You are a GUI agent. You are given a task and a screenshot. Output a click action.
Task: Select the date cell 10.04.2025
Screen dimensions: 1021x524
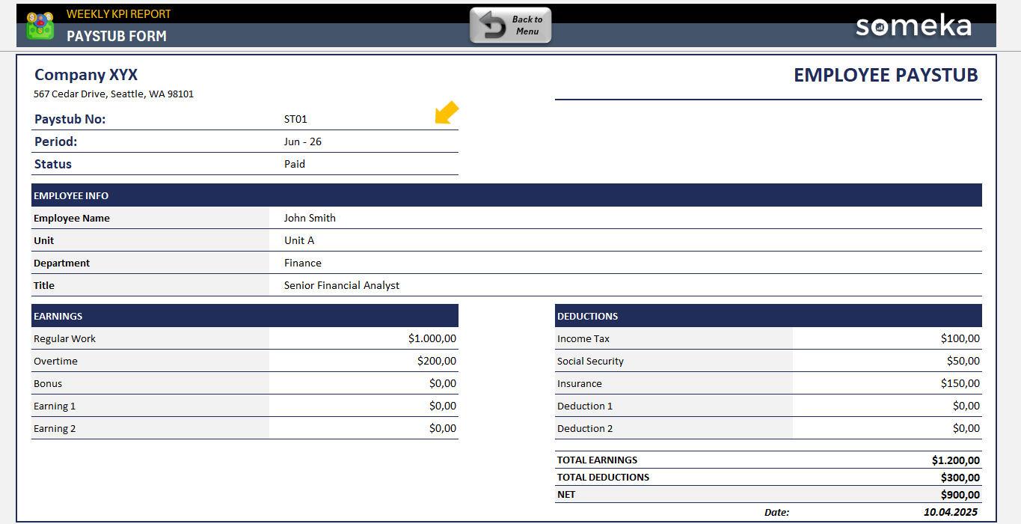click(x=950, y=513)
